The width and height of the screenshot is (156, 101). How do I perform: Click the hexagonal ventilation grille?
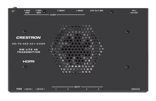tap(76, 49)
